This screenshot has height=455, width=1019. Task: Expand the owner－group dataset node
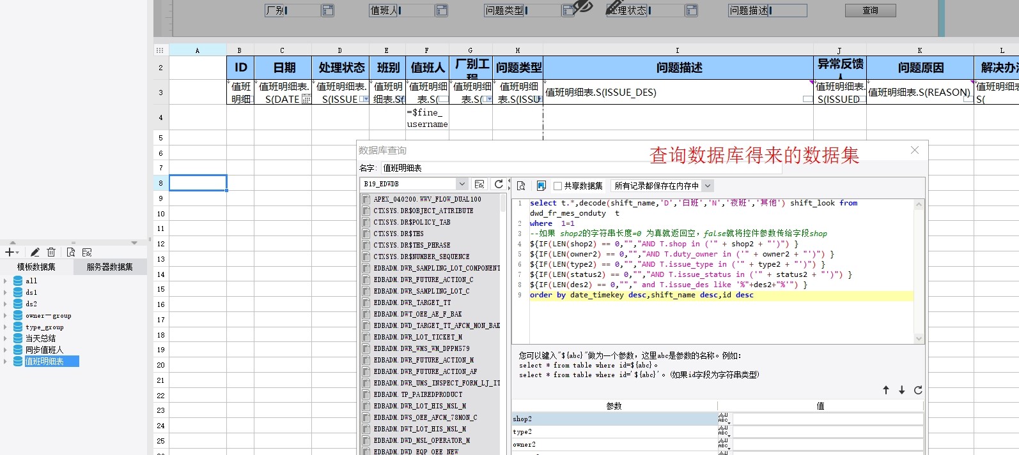pyautogui.click(x=6, y=316)
